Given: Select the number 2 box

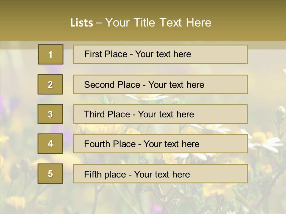Looking at the screenshot, I should tap(50, 84).
